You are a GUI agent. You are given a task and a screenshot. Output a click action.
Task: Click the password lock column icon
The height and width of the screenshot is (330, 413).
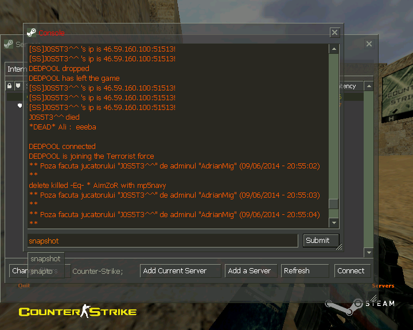click(10, 86)
